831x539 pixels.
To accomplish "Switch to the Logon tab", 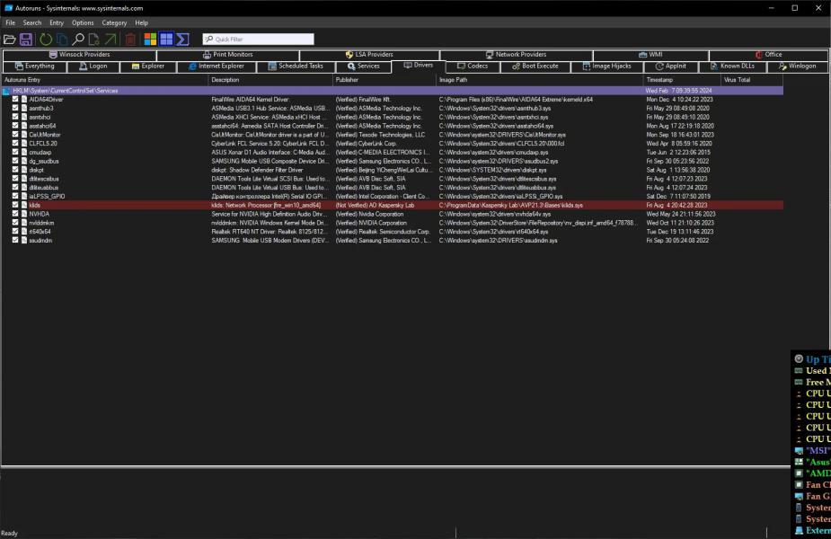I will 93,66.
